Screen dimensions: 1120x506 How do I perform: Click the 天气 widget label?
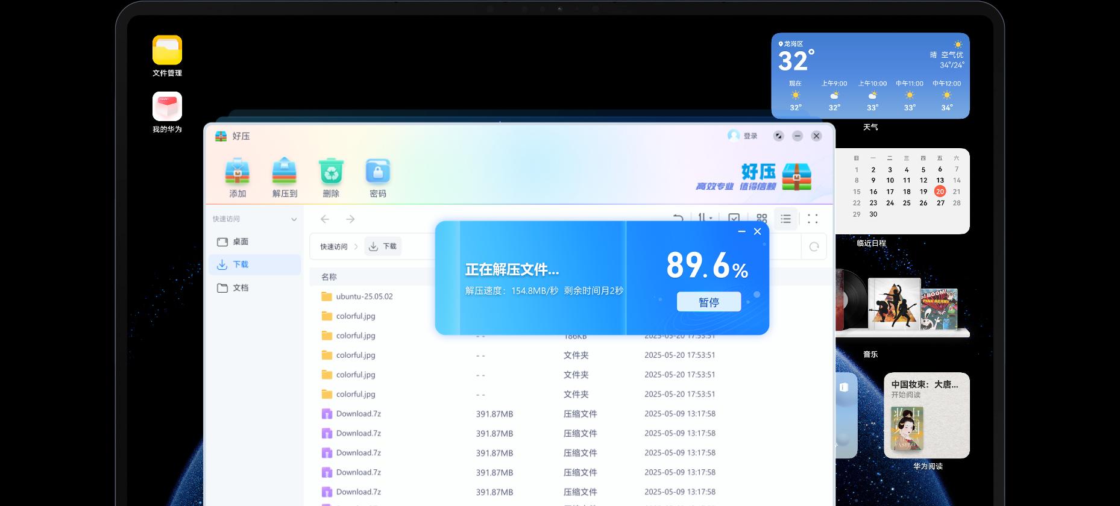(x=870, y=127)
